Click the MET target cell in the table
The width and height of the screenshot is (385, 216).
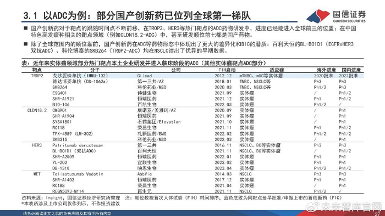[x=37, y=174]
